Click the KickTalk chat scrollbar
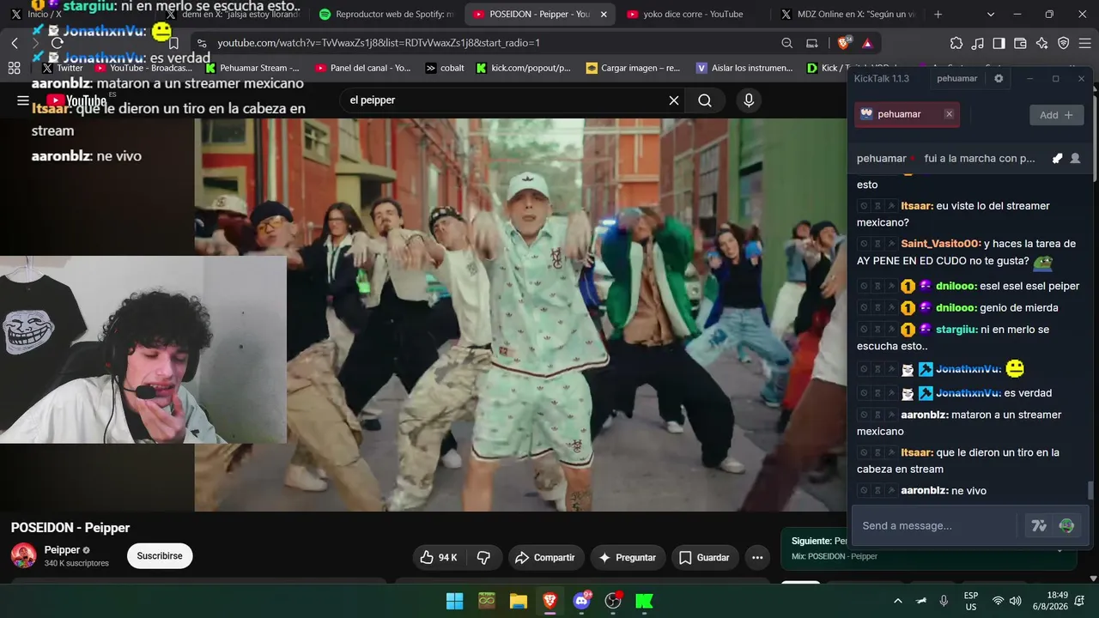 (x=1090, y=489)
